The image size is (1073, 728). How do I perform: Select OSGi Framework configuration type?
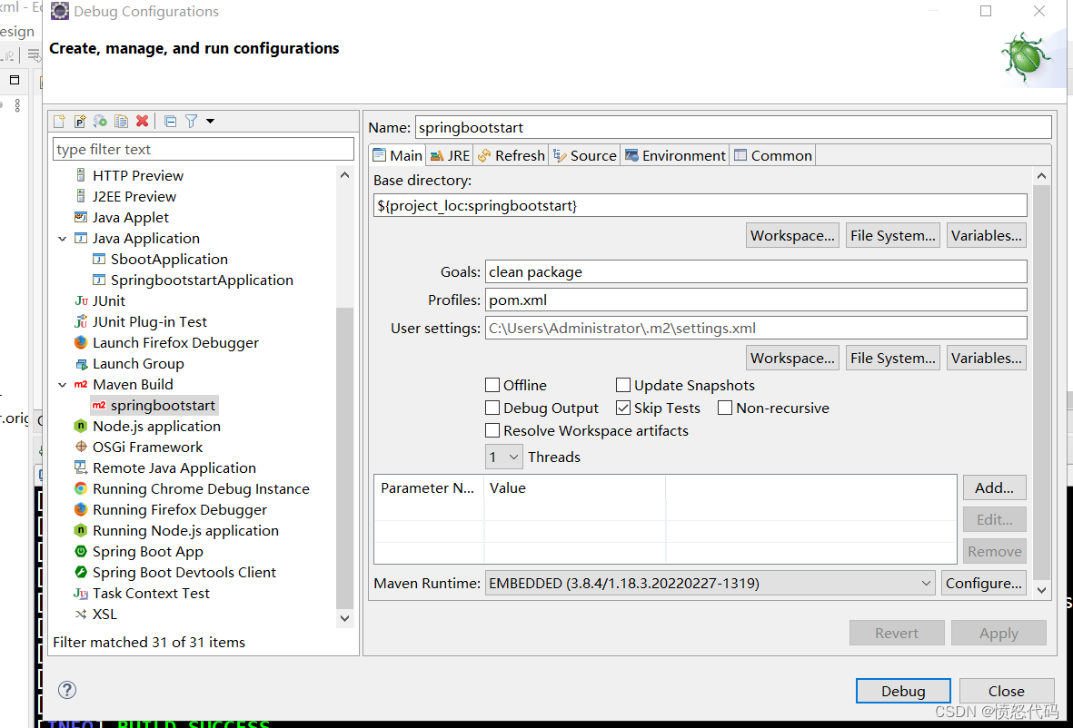coord(148,447)
